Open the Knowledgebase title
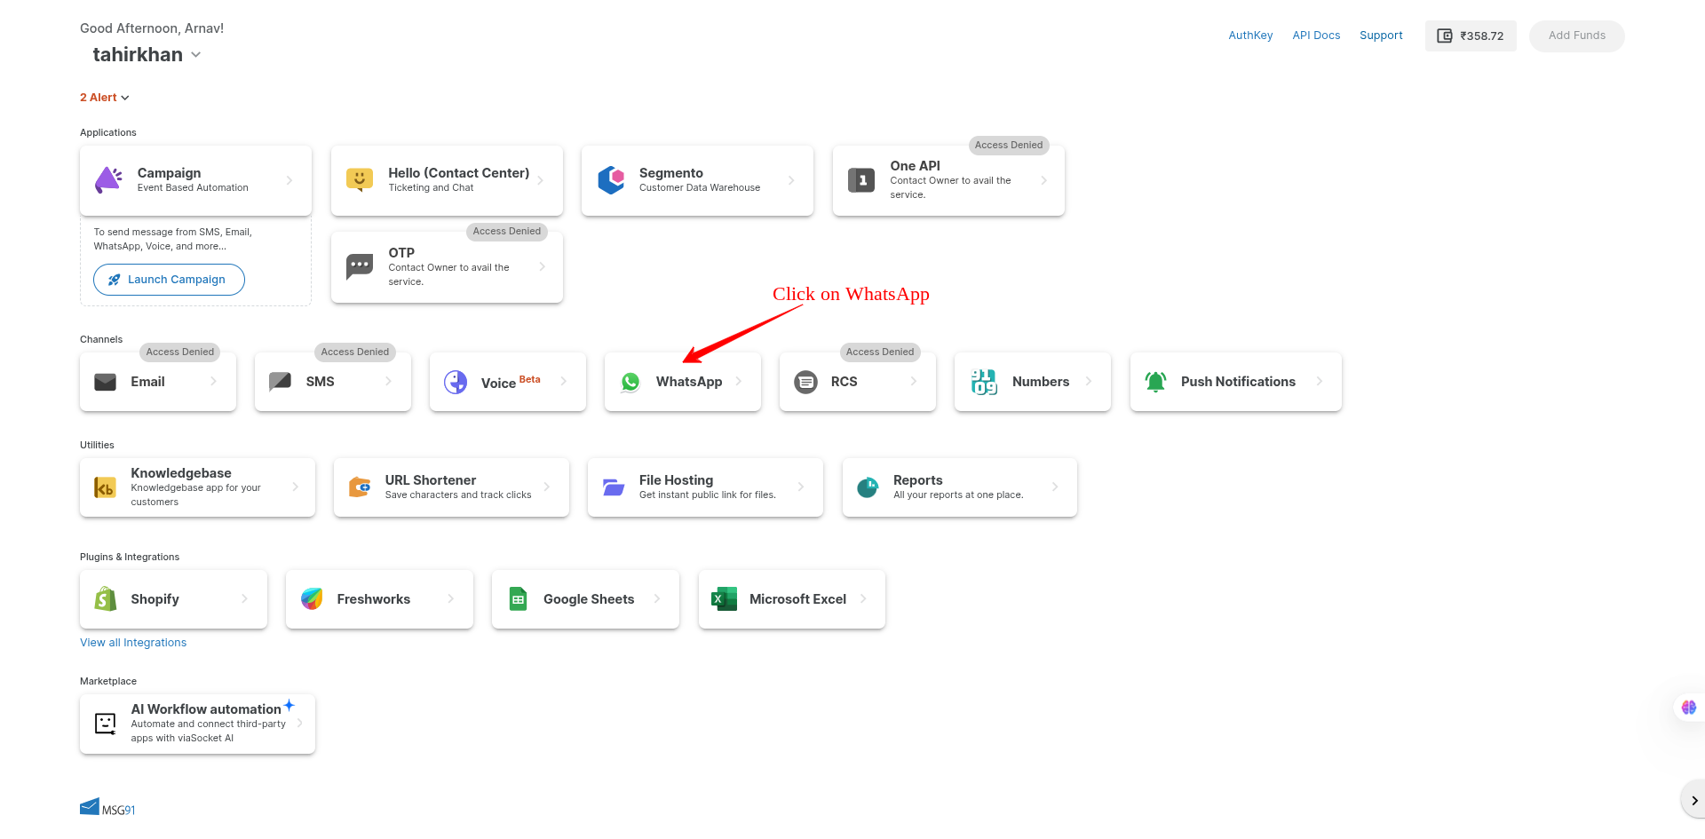 [x=181, y=473]
